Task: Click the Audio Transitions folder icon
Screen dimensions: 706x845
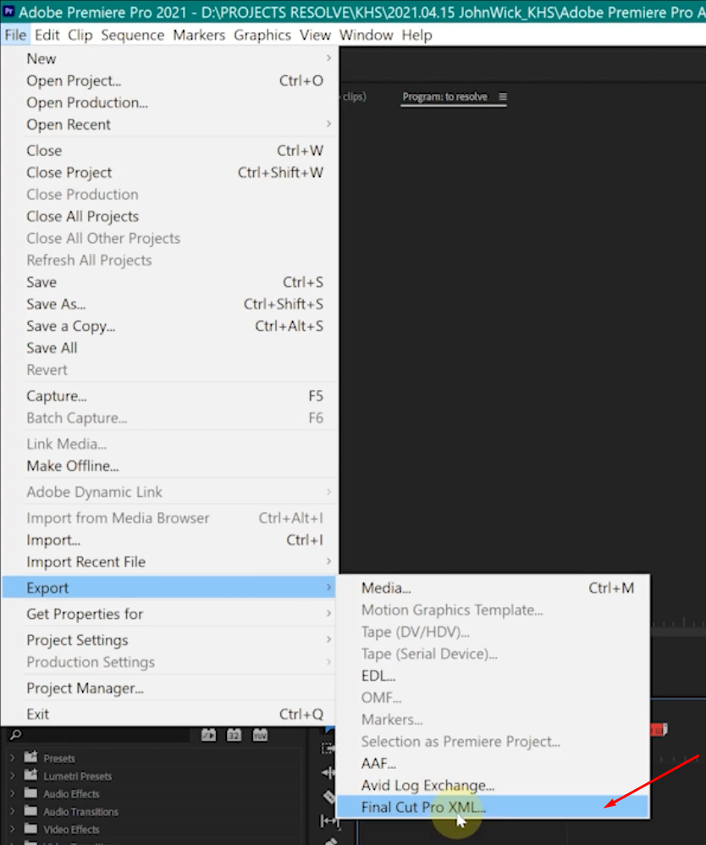Action: click(x=31, y=810)
